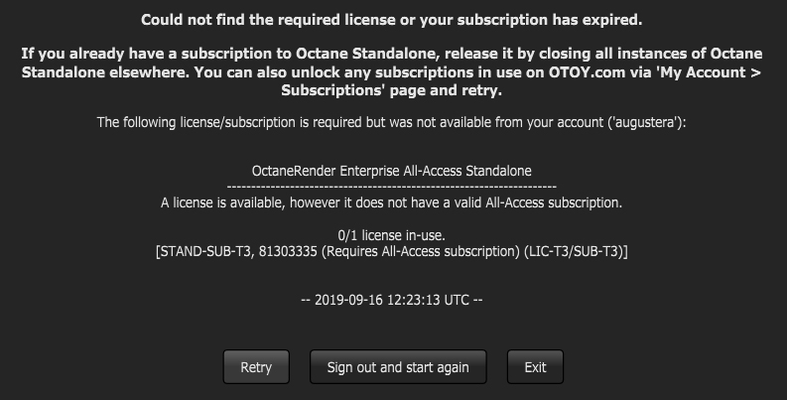Exit the license dialog
This screenshot has width=787, height=400.
click(x=535, y=367)
